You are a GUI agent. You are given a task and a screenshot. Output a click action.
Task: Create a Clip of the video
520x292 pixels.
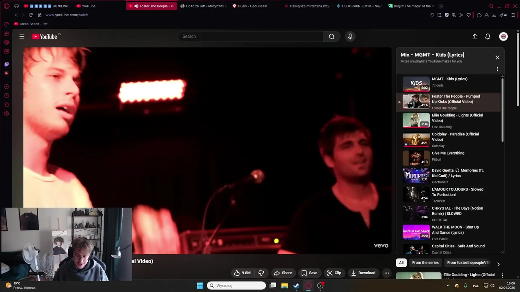coord(334,273)
